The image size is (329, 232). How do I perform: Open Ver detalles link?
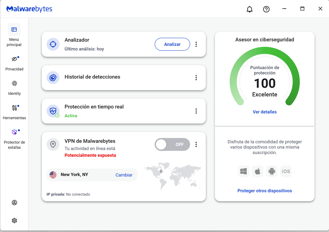click(x=265, y=112)
